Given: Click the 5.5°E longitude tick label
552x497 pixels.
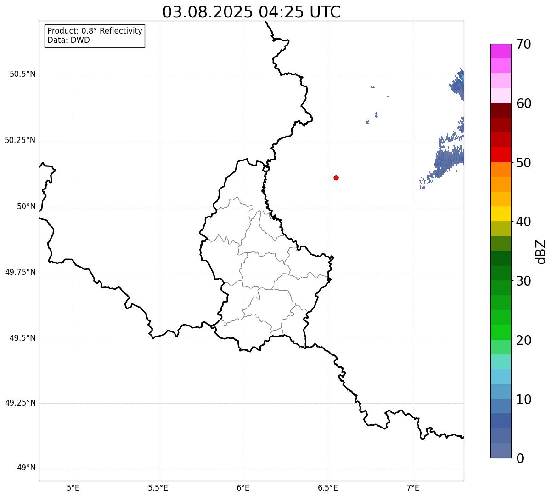Looking at the screenshot, I should pos(158,488).
